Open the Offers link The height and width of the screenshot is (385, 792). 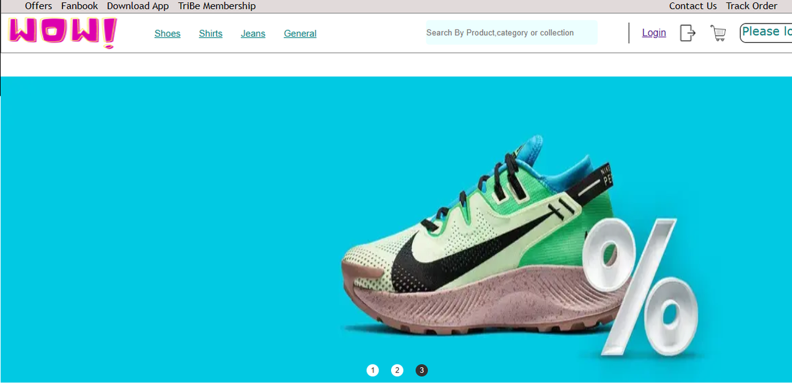coord(38,6)
